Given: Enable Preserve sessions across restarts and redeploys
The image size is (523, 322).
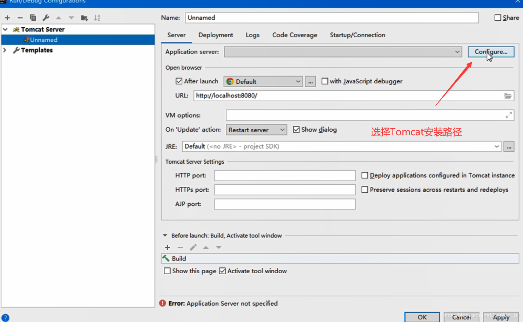Looking at the screenshot, I should 365,190.
